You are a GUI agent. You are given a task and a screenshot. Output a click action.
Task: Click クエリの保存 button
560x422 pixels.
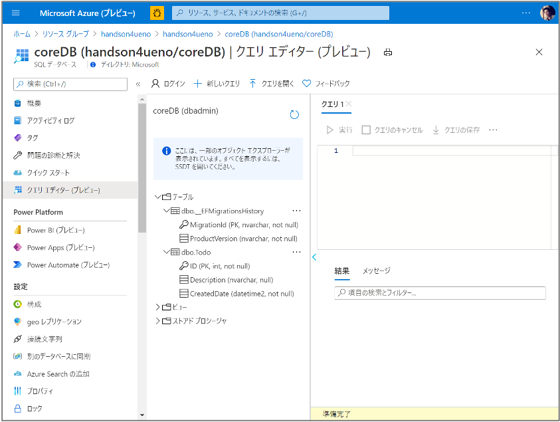click(x=456, y=130)
